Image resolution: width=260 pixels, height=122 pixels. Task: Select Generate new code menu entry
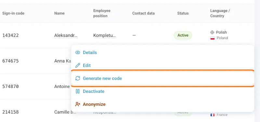click(x=162, y=78)
